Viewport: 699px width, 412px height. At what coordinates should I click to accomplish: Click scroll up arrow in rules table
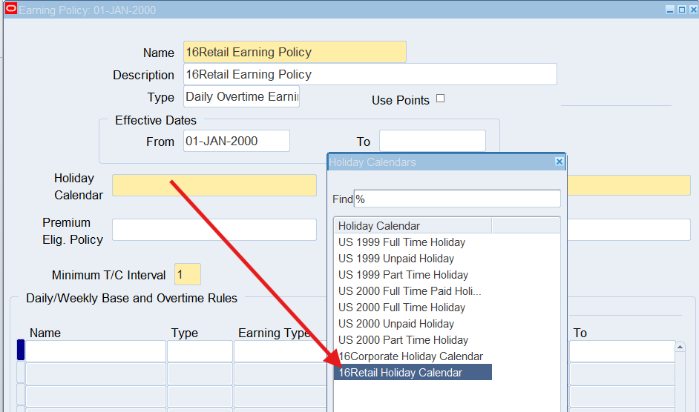point(680,347)
